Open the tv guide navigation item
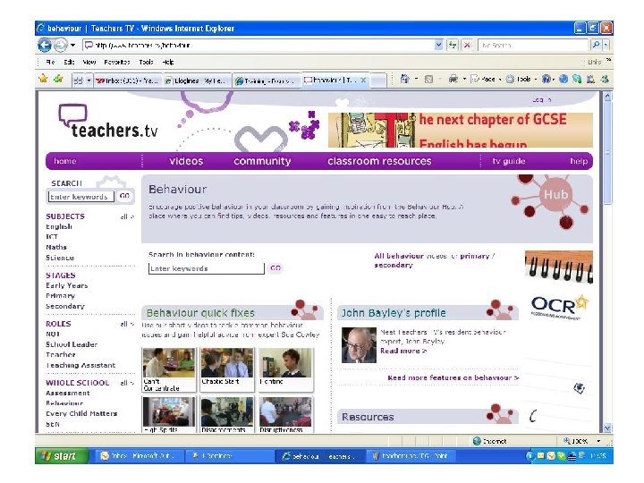Image resolution: width=644 pixels, height=483 pixels. [x=508, y=161]
